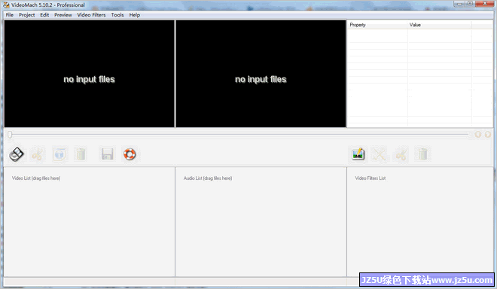Image resolution: width=497 pixels, height=289 pixels.
Task: Click the next frame arrow button
Action: click(488, 135)
